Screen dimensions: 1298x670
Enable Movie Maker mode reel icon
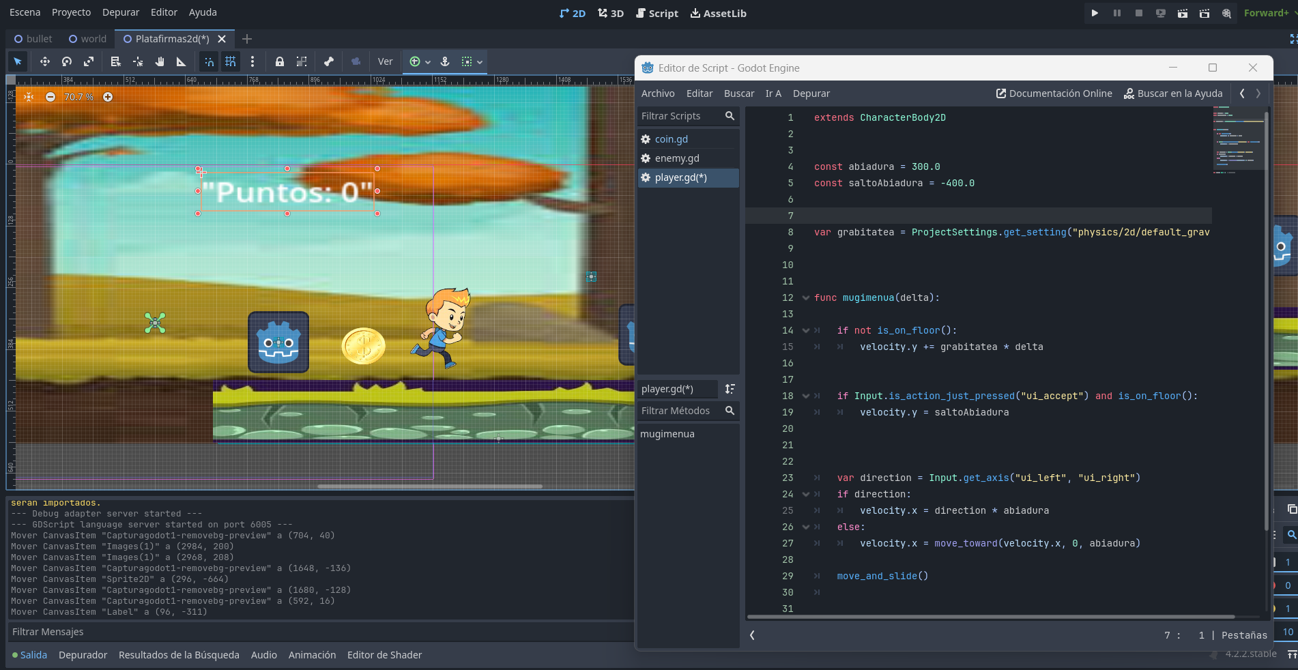pos(1226,13)
